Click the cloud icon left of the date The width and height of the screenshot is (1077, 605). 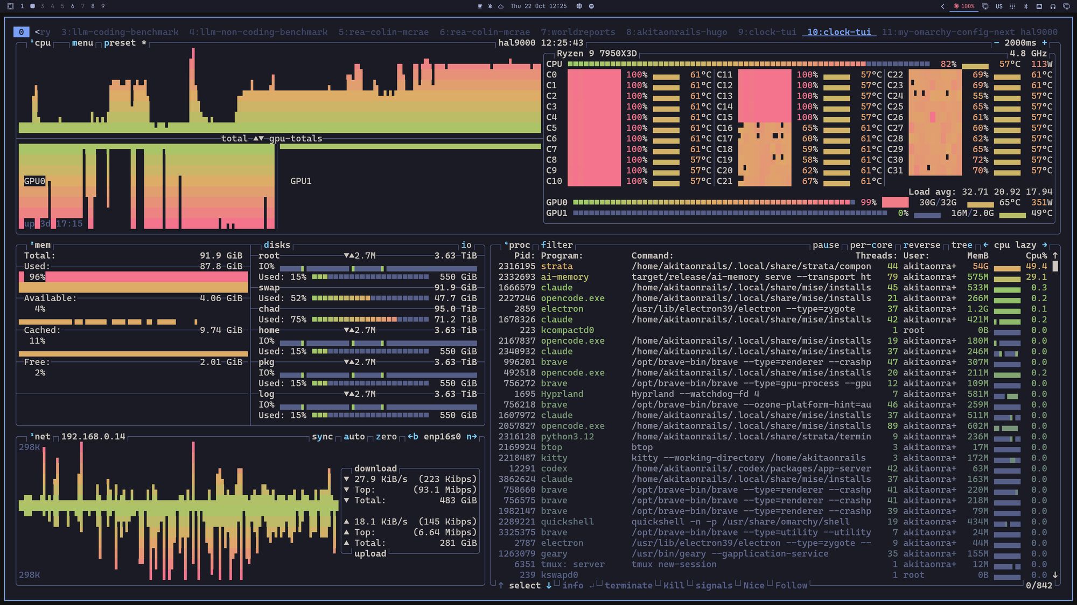(500, 6)
